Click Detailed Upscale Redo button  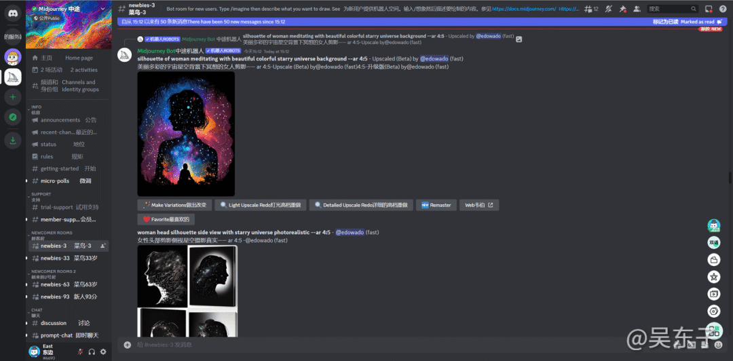[x=361, y=205]
